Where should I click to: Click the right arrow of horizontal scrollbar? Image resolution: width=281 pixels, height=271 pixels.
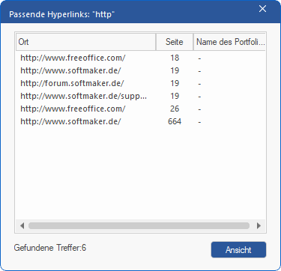(259, 226)
